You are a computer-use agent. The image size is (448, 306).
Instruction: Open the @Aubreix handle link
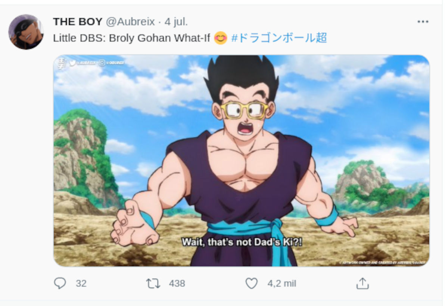pos(130,22)
